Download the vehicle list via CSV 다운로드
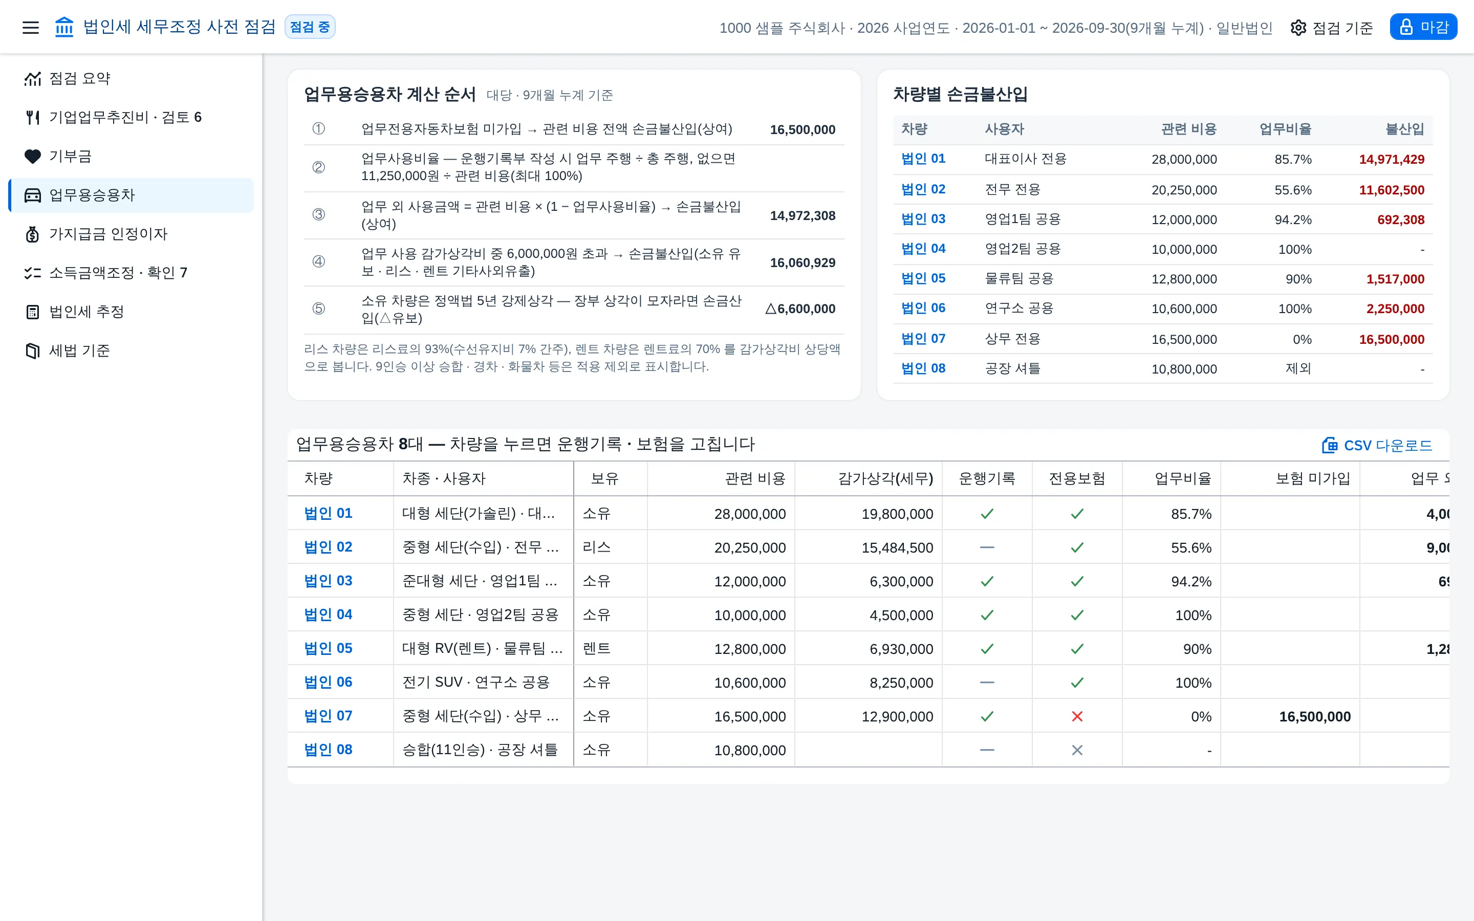The image size is (1474, 921). coord(1377,445)
